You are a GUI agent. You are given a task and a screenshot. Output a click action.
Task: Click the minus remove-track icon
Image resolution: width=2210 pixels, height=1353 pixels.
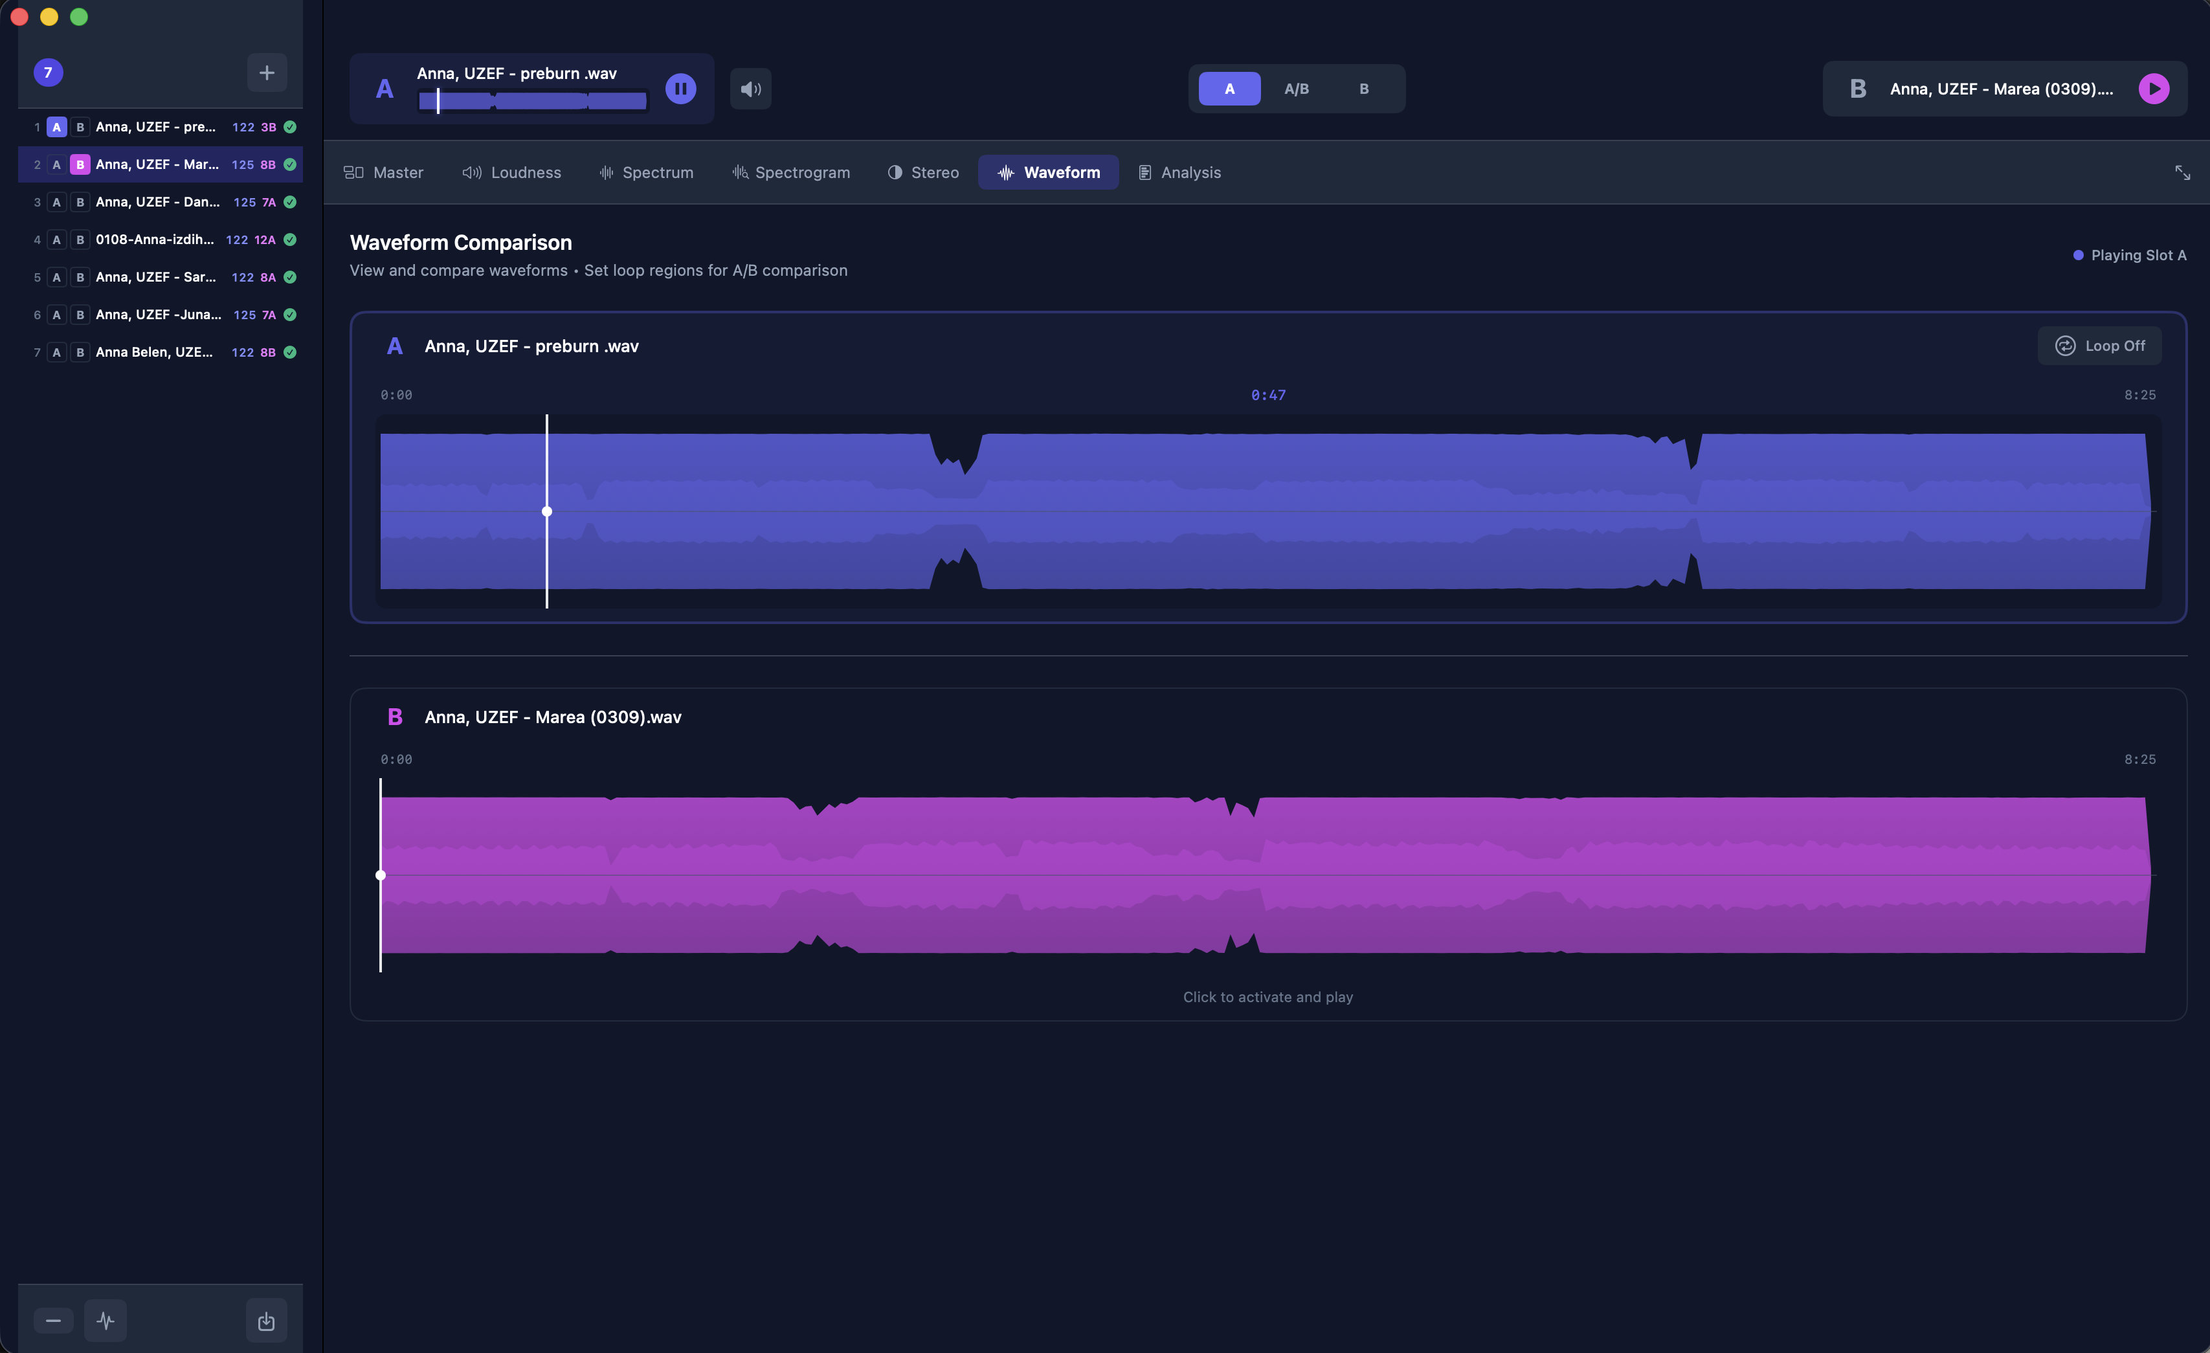point(54,1320)
